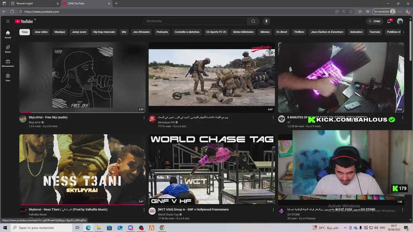Open Mosaique FM channel avatar
Image resolution: width=413 pixels, height=232 pixels.
click(x=152, y=119)
